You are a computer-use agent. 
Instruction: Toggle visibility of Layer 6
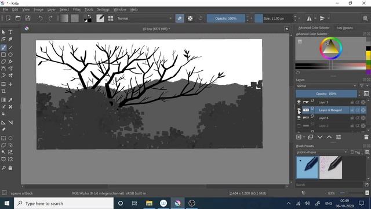tap(299, 118)
